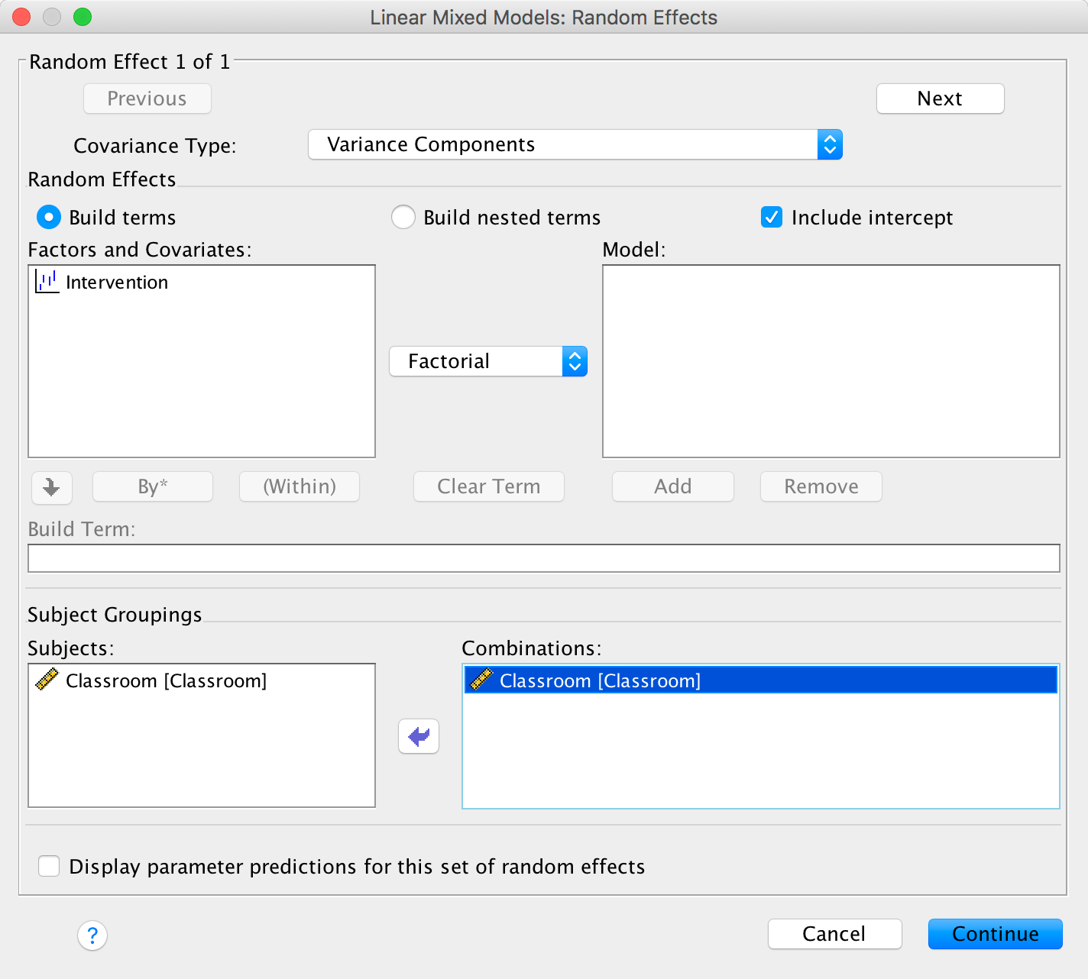Image resolution: width=1088 pixels, height=979 pixels.
Task: Enable Display parameter predictions checkbox
Action: [x=50, y=866]
